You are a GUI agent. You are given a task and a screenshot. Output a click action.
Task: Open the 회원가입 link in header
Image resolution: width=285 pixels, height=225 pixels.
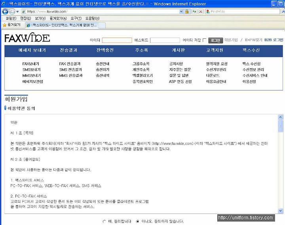[x=231, y=40]
